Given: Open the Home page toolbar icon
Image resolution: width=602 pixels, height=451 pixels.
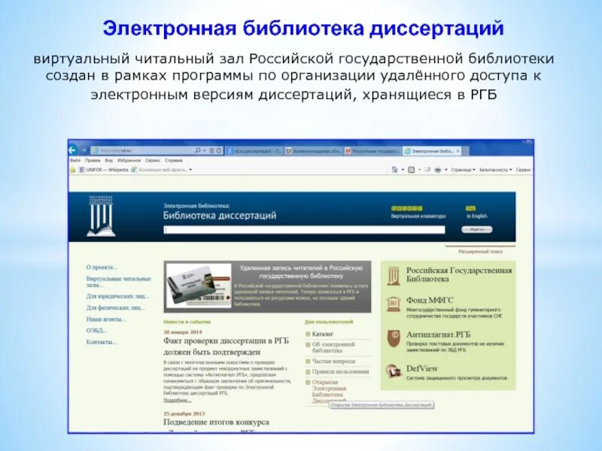Looking at the screenshot, I should 394,170.
